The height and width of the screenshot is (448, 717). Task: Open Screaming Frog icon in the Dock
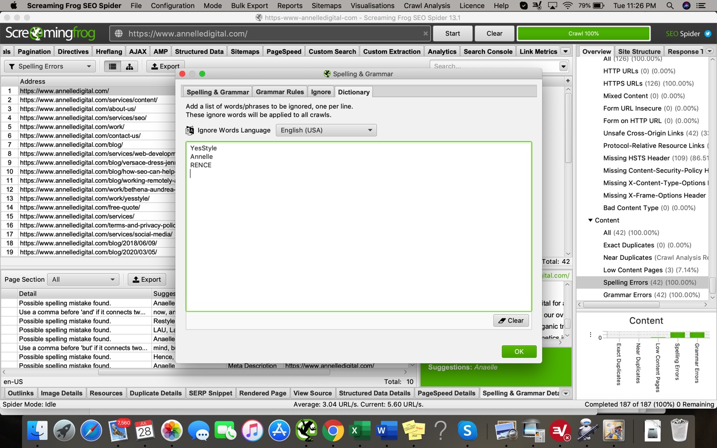pyautogui.click(x=306, y=431)
